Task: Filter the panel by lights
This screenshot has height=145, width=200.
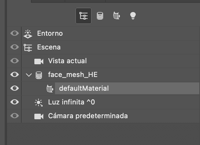Action: 133,16
